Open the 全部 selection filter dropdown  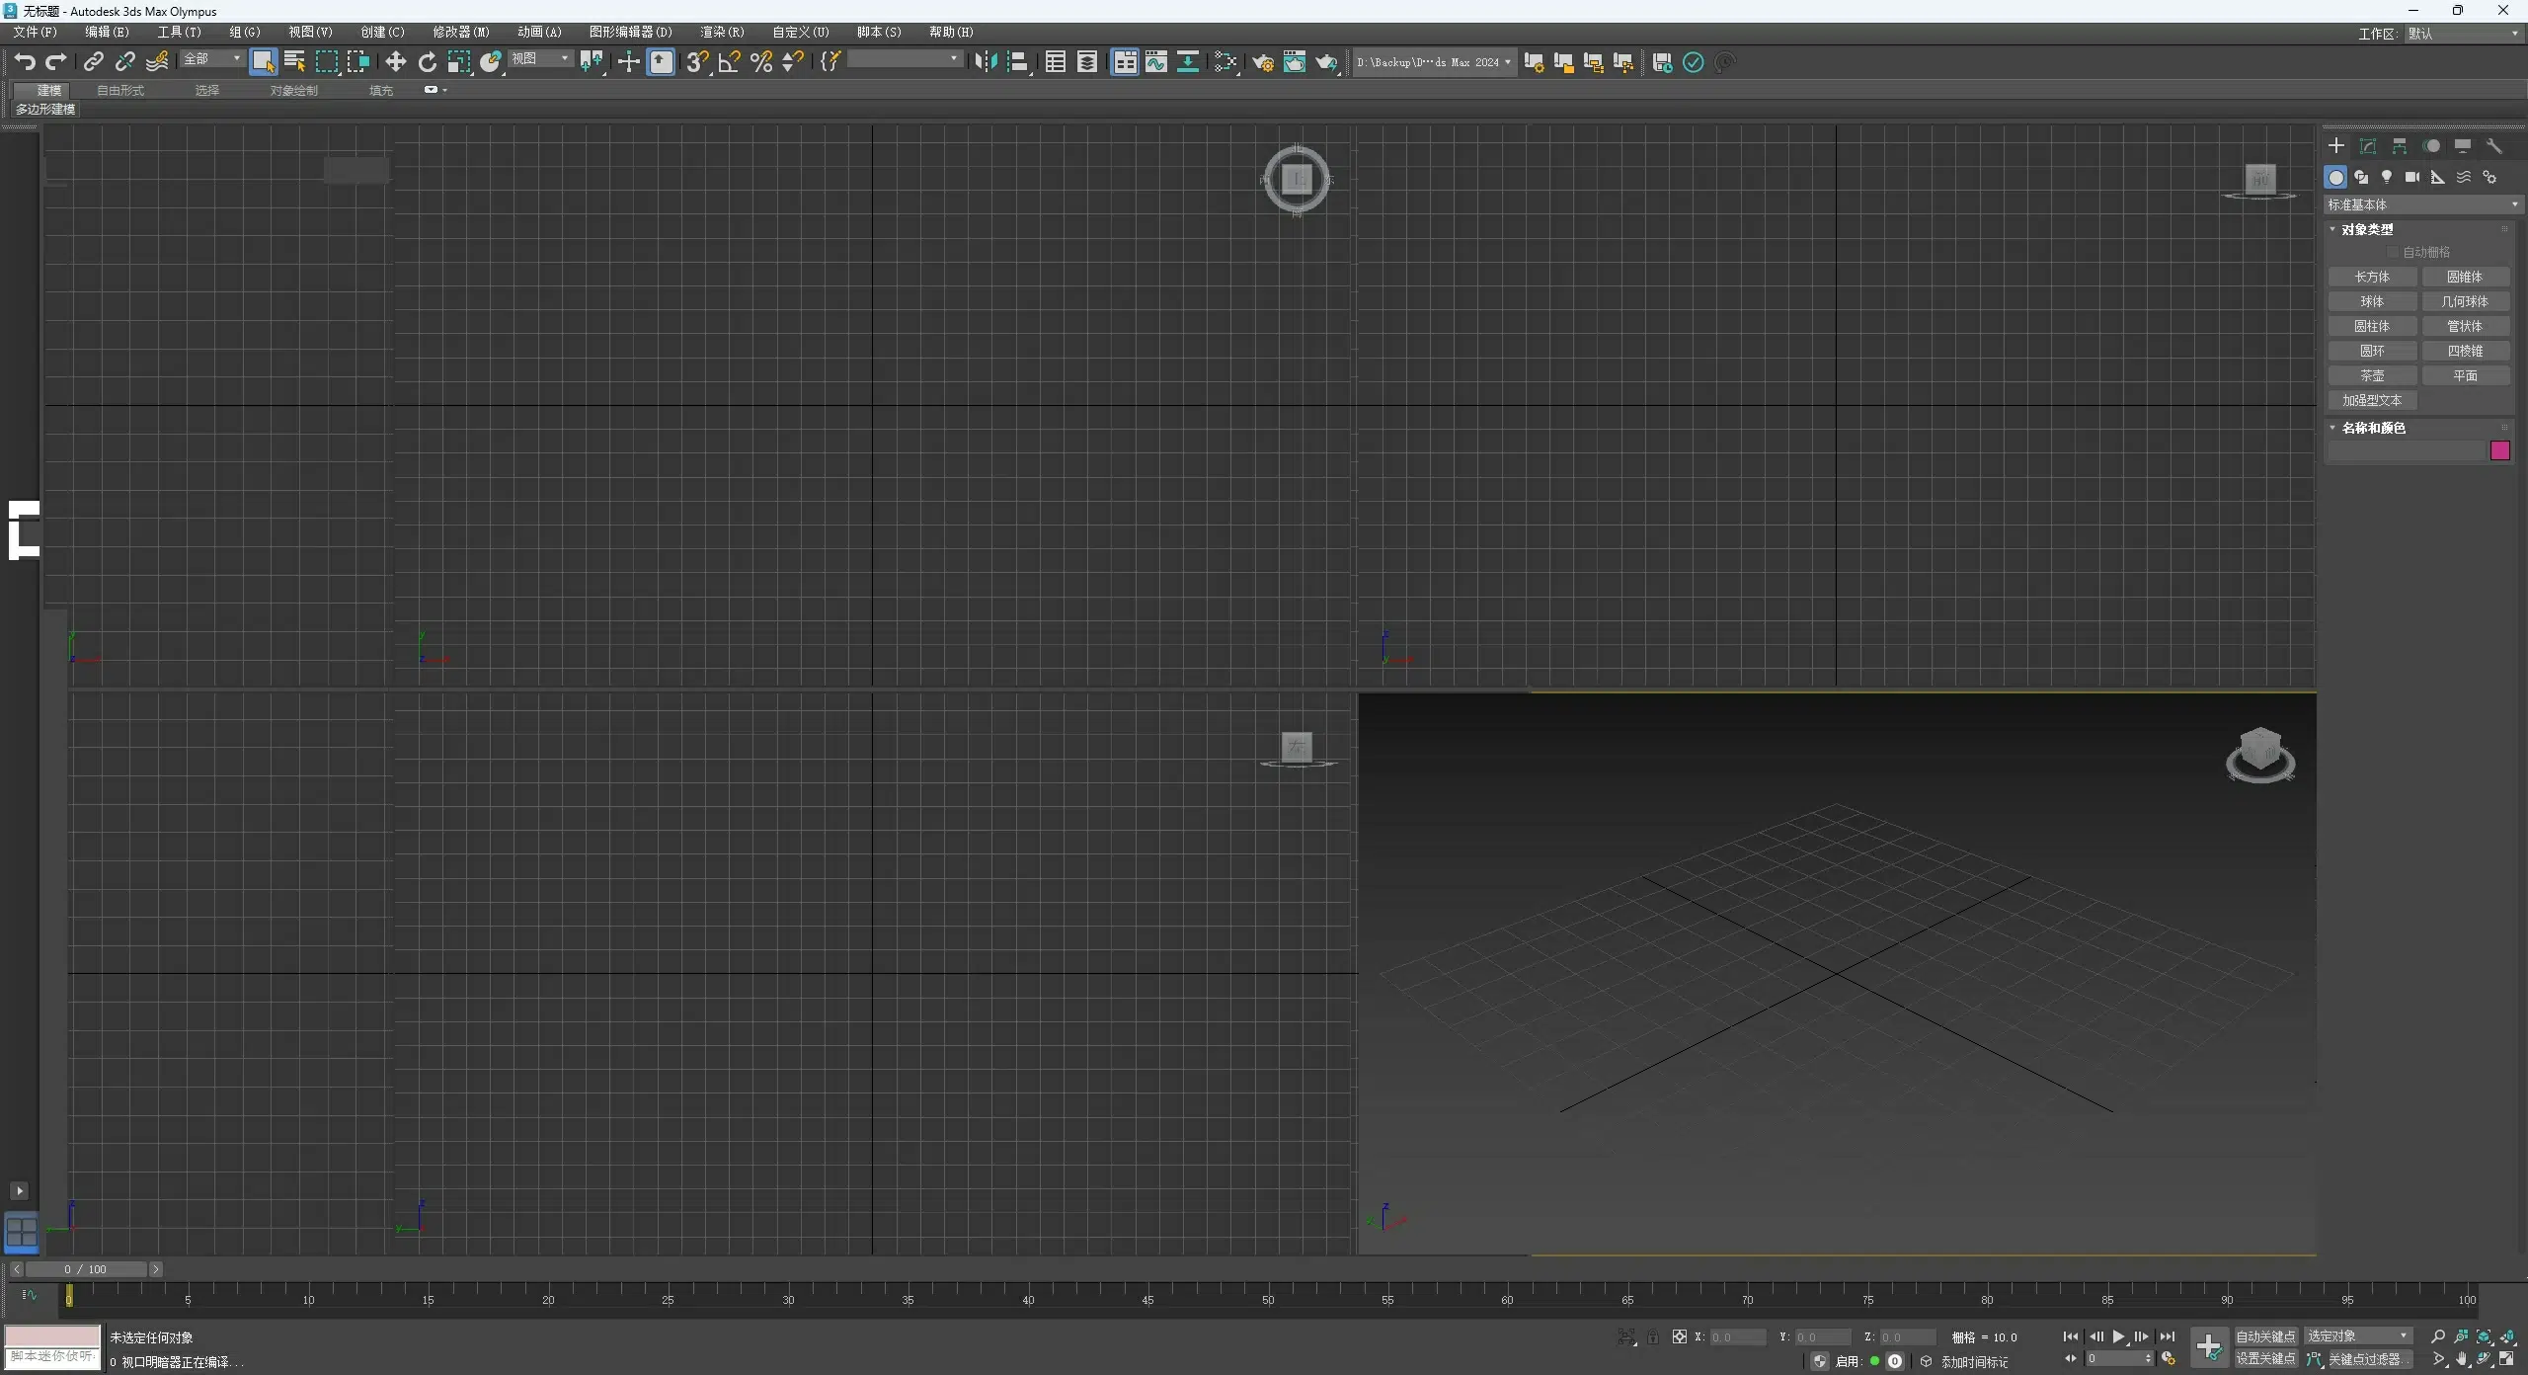[211, 59]
